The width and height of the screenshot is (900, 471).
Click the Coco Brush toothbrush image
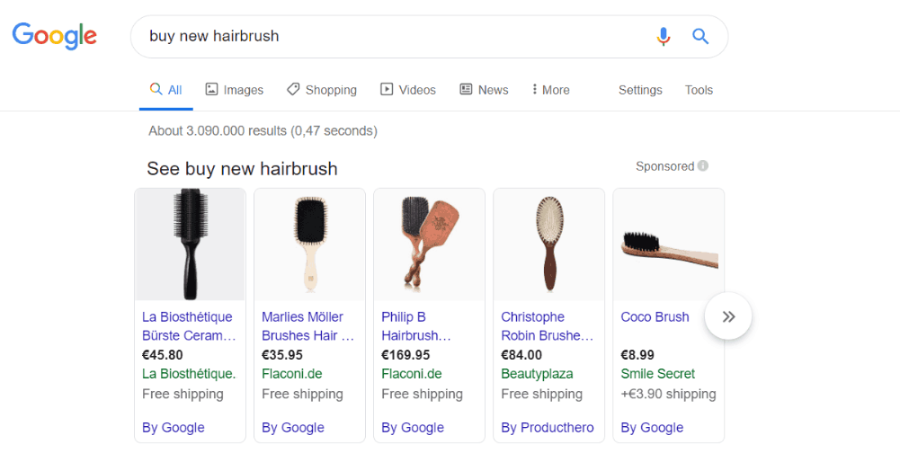pos(669,244)
